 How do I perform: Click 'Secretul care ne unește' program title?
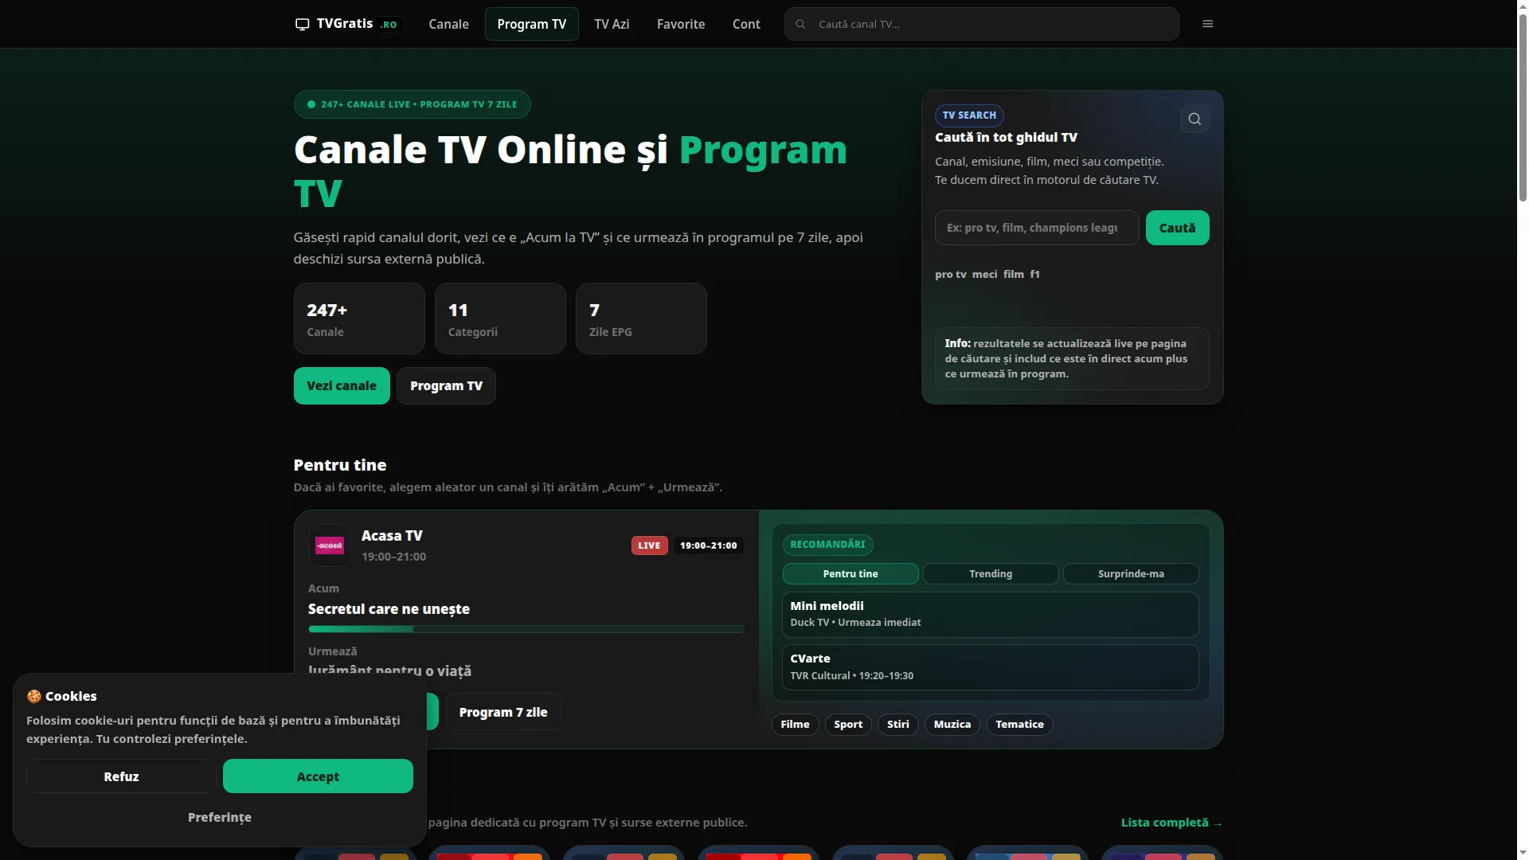tap(389, 609)
